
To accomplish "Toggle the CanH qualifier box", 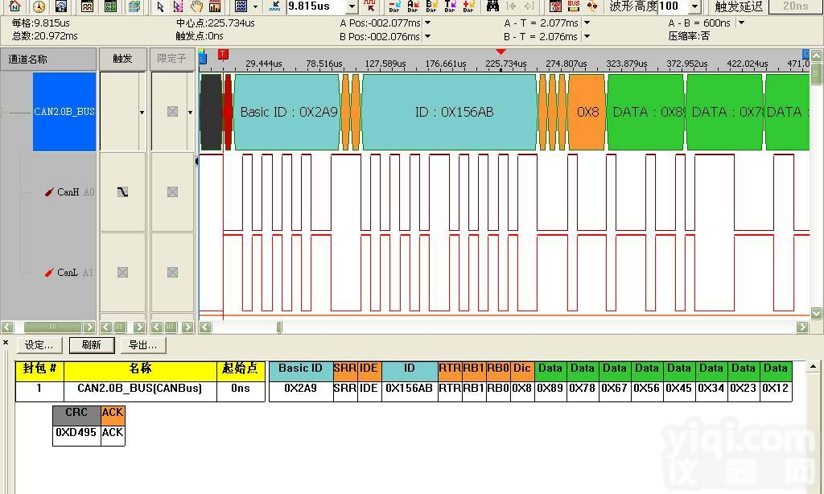I will (172, 192).
